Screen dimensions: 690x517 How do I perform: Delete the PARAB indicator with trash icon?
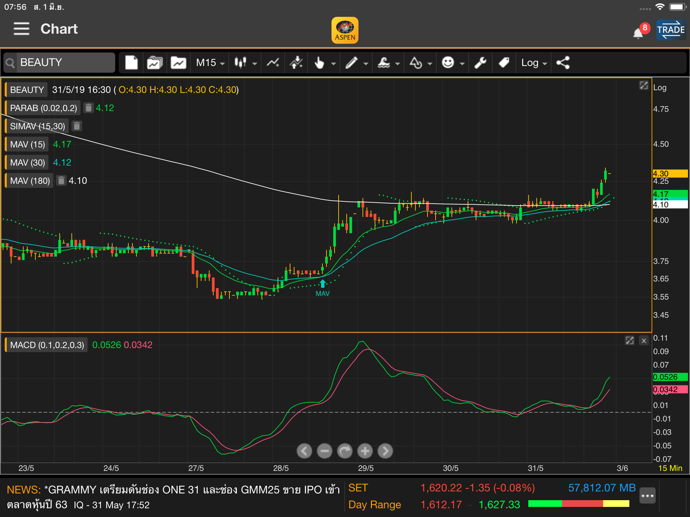(x=88, y=108)
